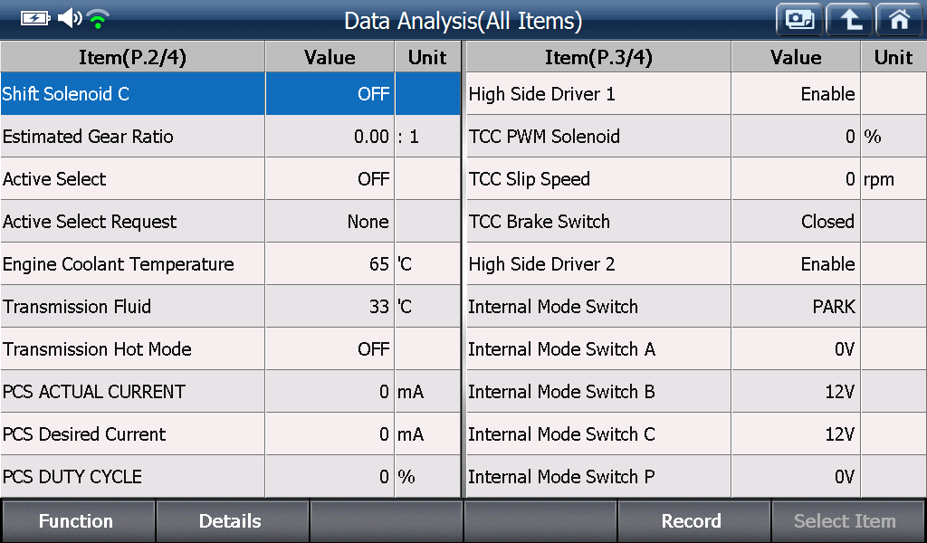Select the Shift Solenoid C row

click(230, 94)
